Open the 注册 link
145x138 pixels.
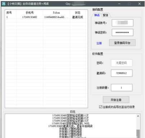pos(99,43)
